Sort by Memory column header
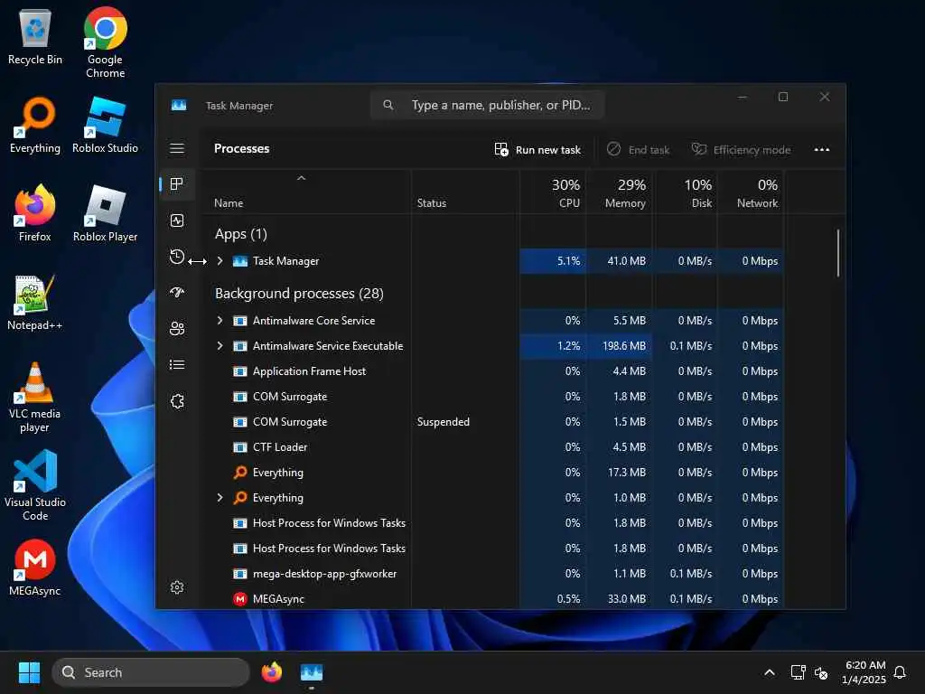The width and height of the screenshot is (925, 694). tap(620, 193)
